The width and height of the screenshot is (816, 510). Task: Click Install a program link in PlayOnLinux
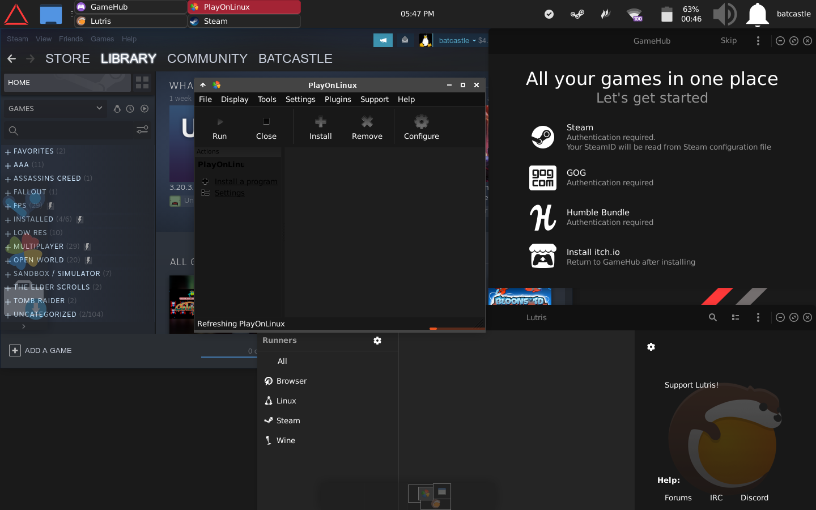coord(246,181)
